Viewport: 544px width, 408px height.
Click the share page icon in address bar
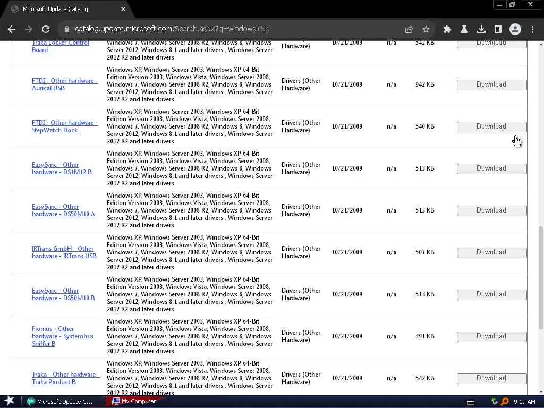coord(409,29)
